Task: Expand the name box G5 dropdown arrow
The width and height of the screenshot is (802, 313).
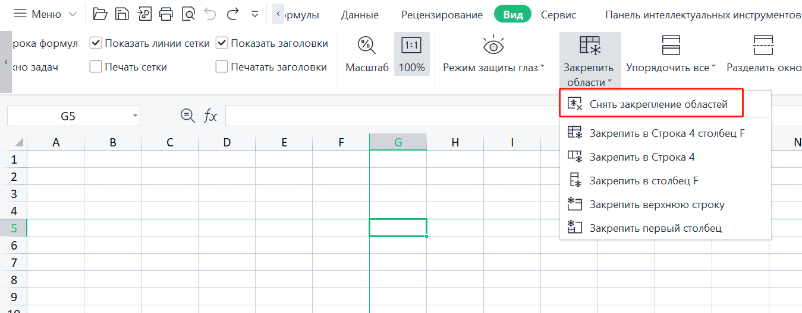Action: (x=135, y=116)
